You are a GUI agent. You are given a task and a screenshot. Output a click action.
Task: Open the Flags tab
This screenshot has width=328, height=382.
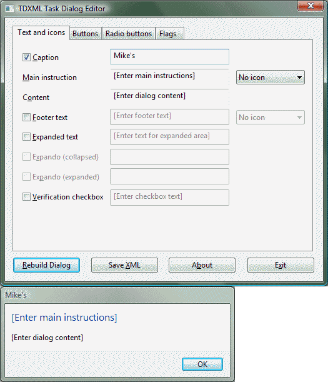(x=170, y=34)
